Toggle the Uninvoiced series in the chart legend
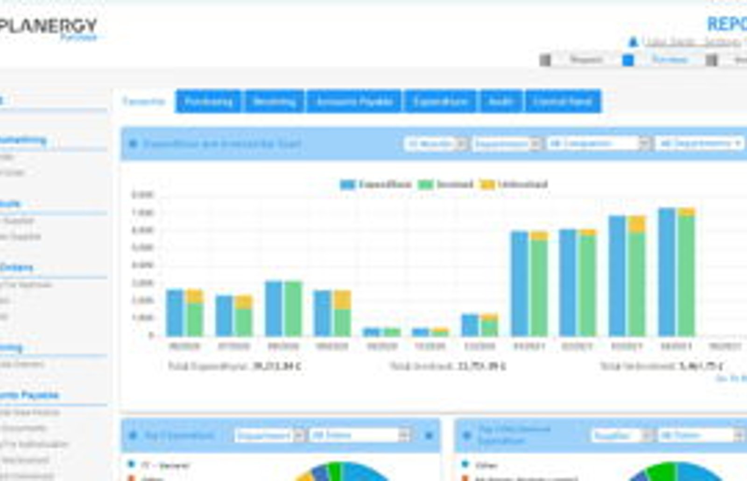Screen dimensions: 747x481 pyautogui.click(x=514, y=184)
